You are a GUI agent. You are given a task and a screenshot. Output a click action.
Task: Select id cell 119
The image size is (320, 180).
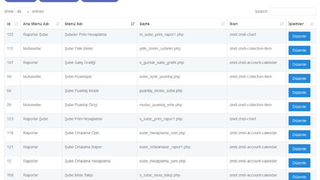[10, 133]
